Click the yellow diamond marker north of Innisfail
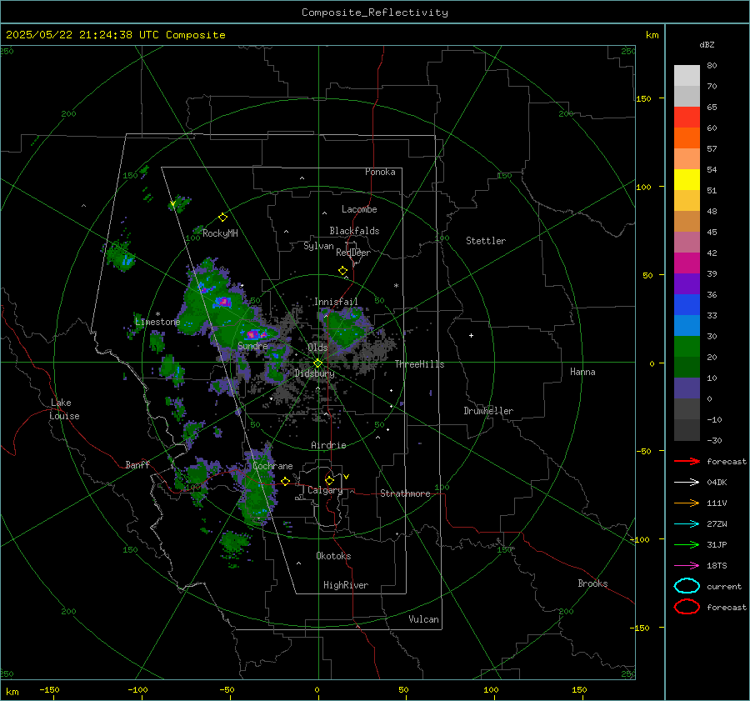The image size is (750, 701). (343, 271)
